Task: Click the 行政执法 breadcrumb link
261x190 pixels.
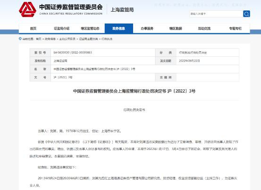Action: (x=107, y=39)
